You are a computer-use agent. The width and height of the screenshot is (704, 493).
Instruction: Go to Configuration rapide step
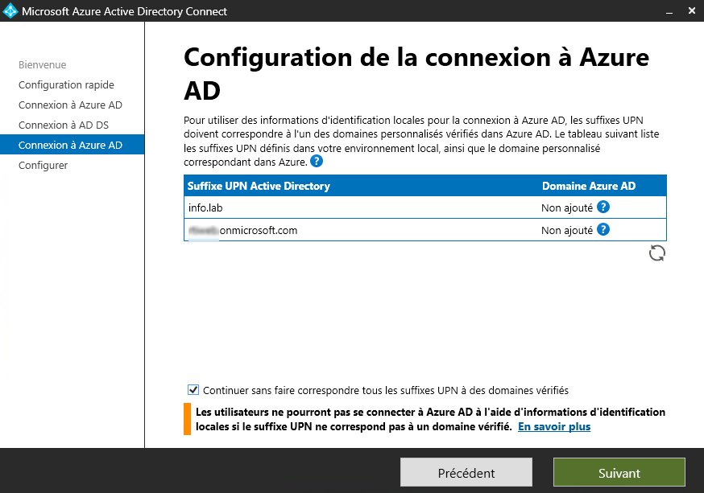click(x=66, y=84)
